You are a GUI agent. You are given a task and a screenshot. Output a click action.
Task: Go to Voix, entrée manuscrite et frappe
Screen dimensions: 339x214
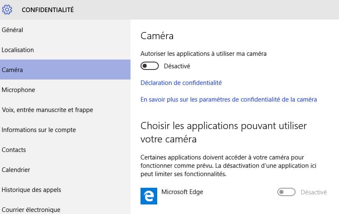click(65, 109)
